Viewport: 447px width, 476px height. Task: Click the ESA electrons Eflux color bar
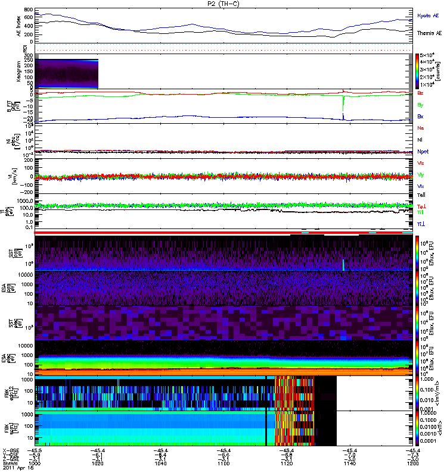[x=417, y=358]
